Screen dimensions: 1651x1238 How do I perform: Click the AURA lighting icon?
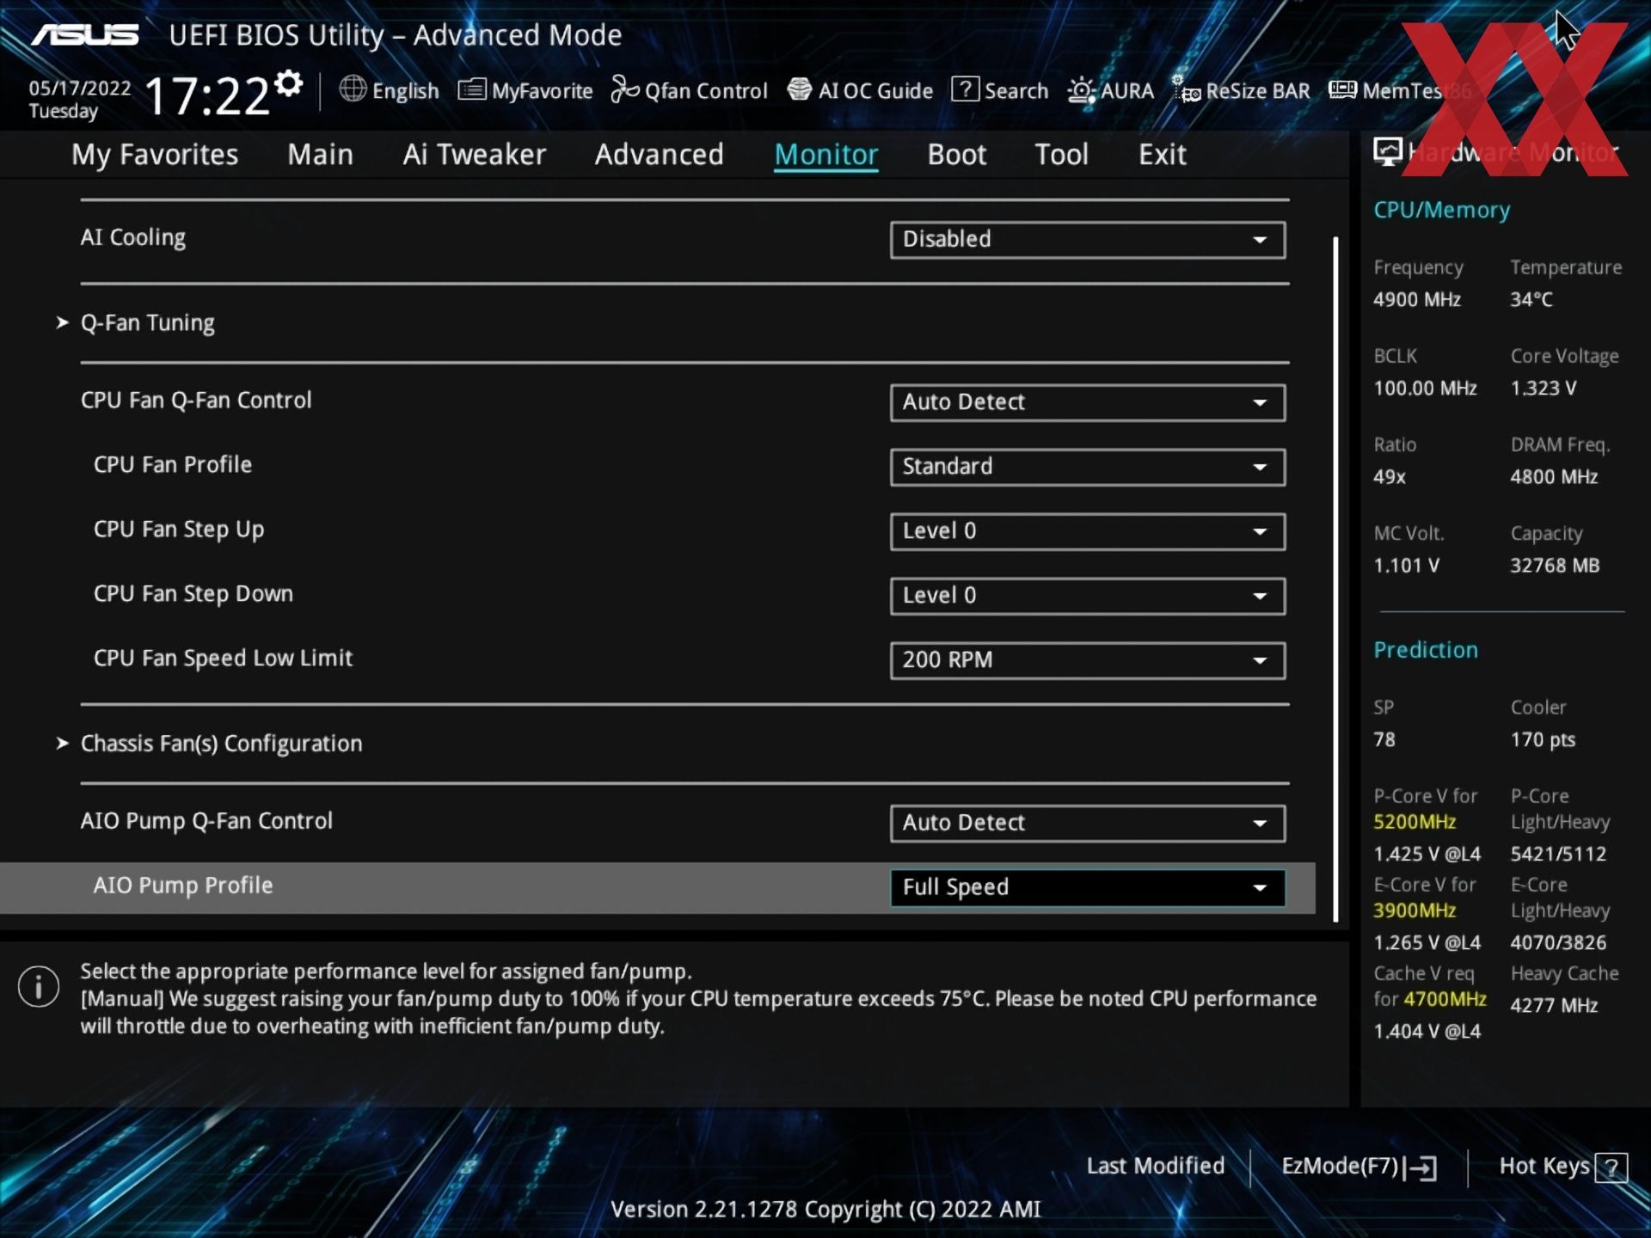pyautogui.click(x=1081, y=90)
